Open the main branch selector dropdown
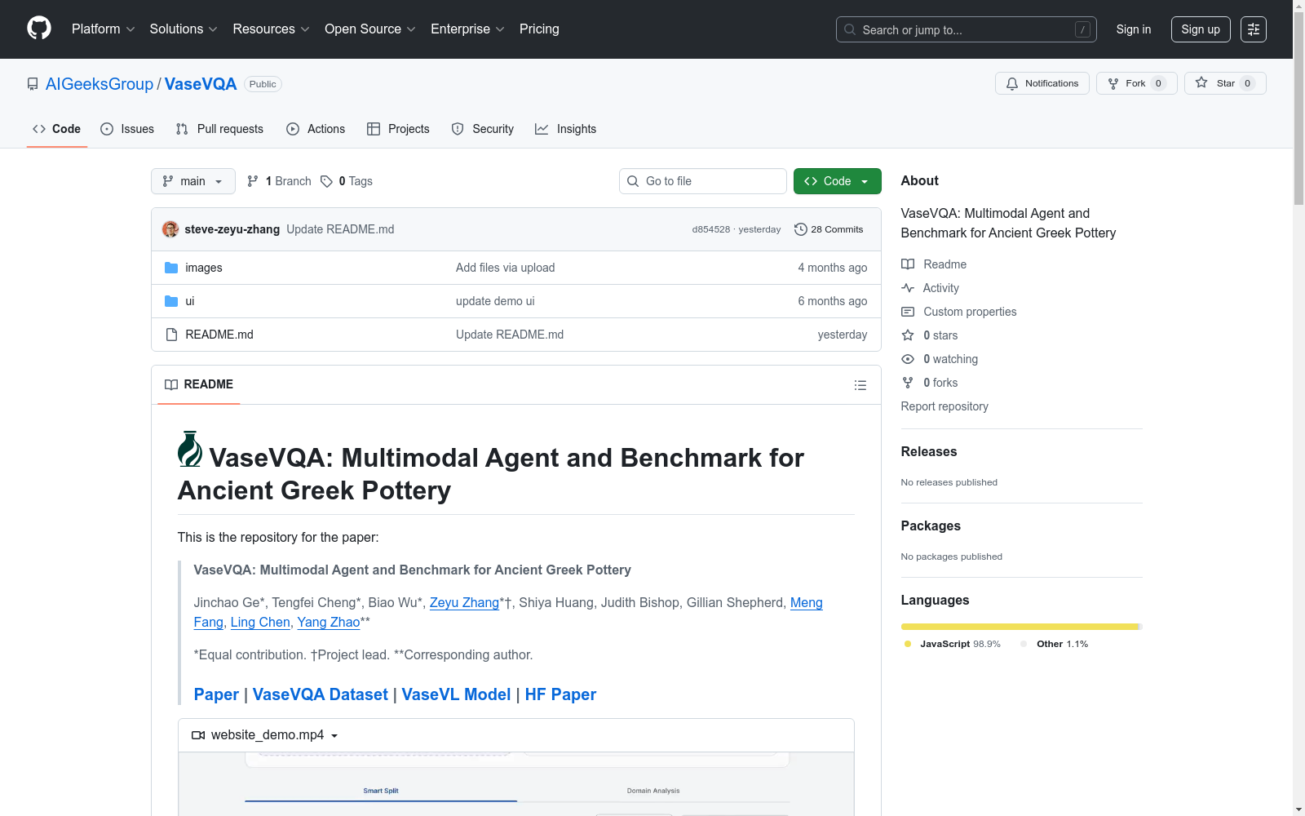The height and width of the screenshot is (816, 1305). click(x=193, y=181)
